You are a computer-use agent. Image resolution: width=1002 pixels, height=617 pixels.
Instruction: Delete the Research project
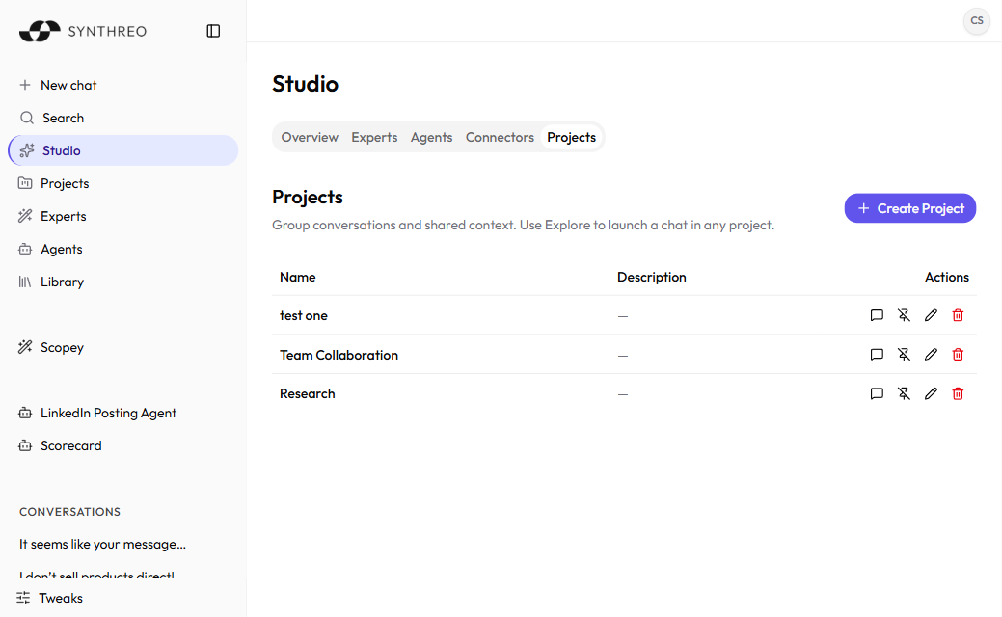pyautogui.click(x=958, y=393)
